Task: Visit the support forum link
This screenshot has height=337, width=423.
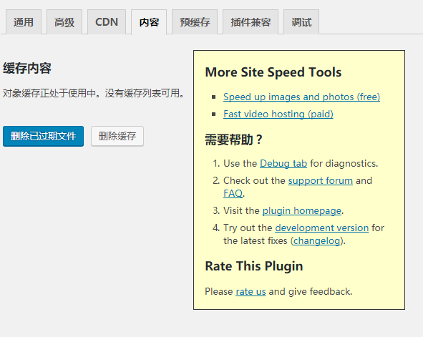Action: click(320, 180)
